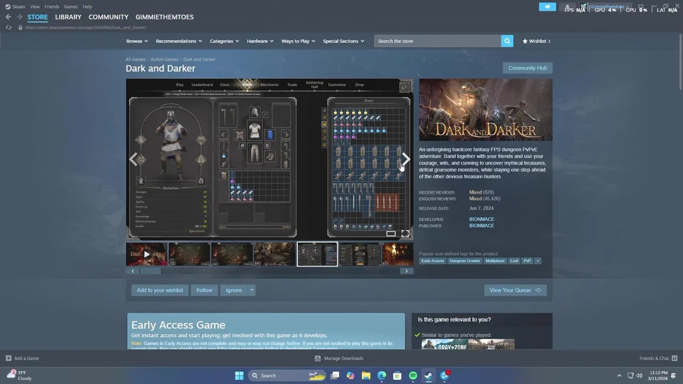This screenshot has height=384, width=683.
Task: Expand the Ways to Play dropdown
Action: (x=298, y=41)
